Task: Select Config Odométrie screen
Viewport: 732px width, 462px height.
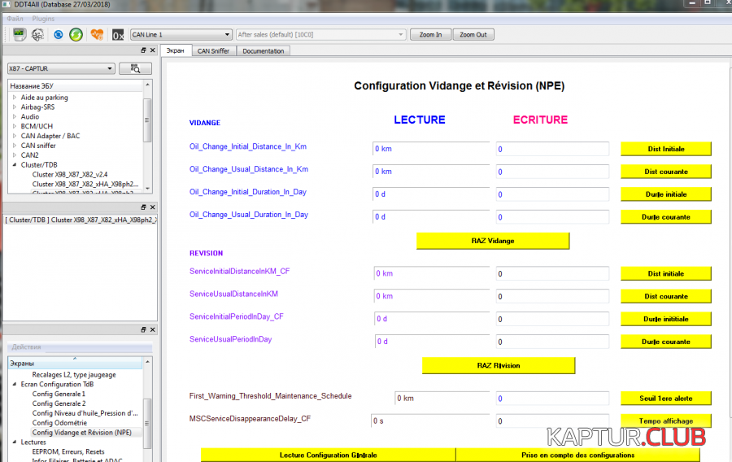Action: 59,423
